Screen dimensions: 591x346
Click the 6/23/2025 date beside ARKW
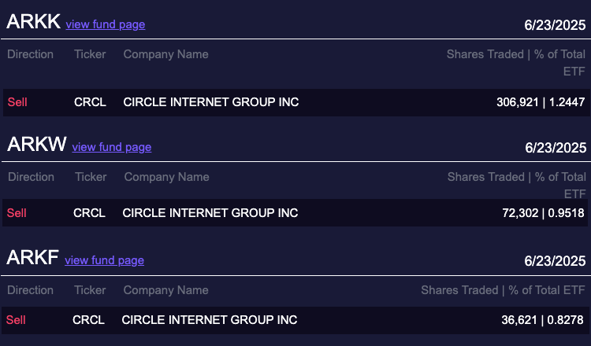tap(555, 147)
